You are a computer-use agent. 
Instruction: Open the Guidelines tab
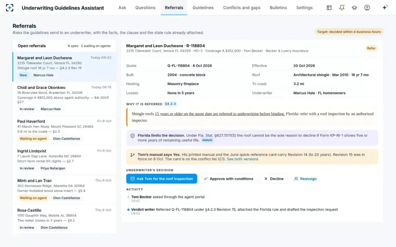pos(203,8)
